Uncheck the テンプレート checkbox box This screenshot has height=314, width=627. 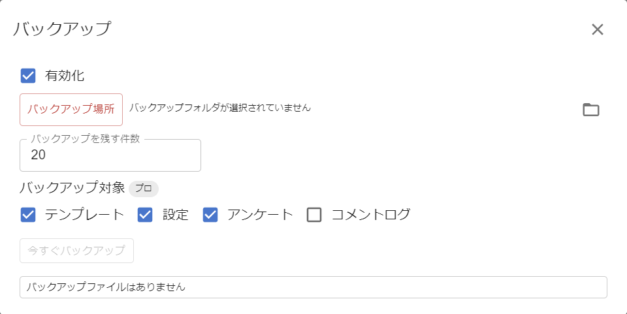point(28,215)
